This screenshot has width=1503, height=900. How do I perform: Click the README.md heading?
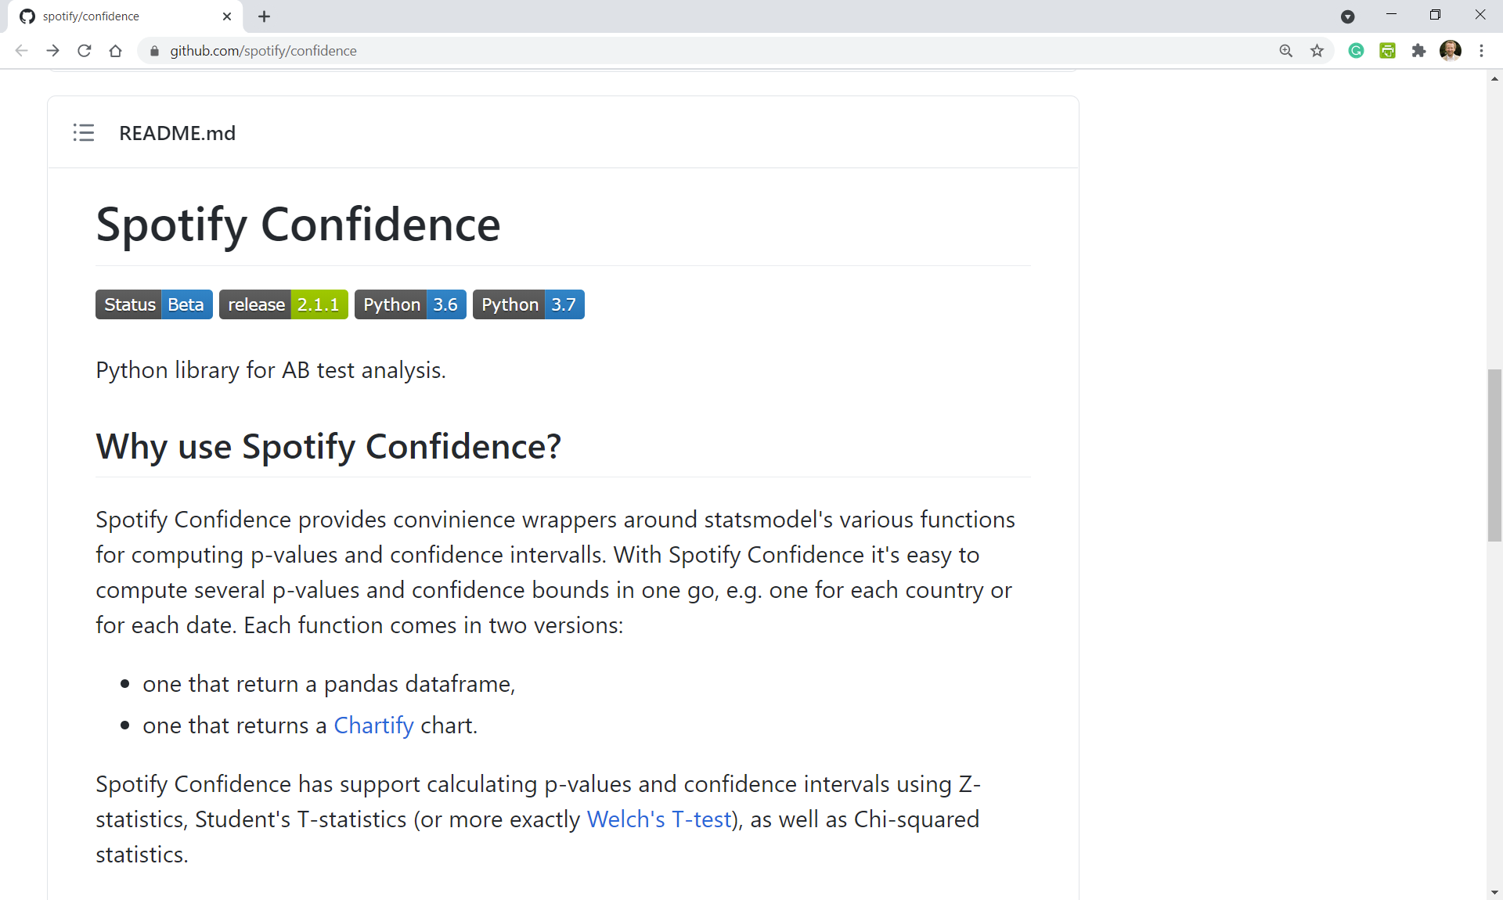click(x=177, y=133)
